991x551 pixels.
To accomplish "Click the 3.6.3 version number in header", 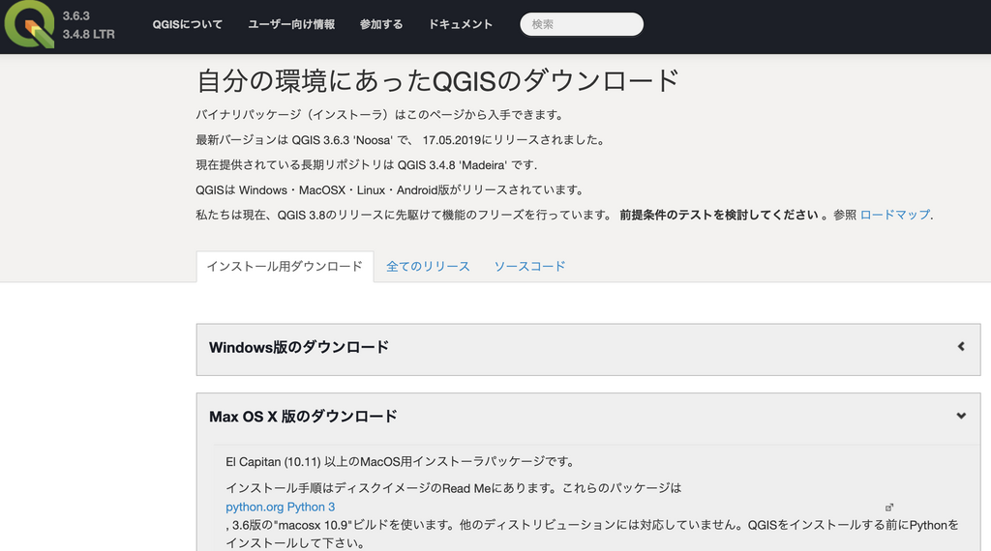I will [76, 16].
